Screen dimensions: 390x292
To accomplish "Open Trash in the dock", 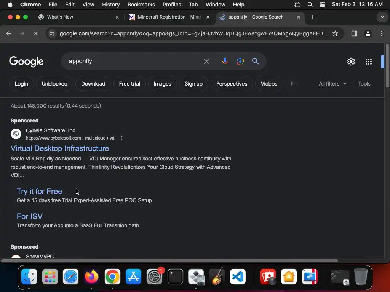I will [x=361, y=276].
